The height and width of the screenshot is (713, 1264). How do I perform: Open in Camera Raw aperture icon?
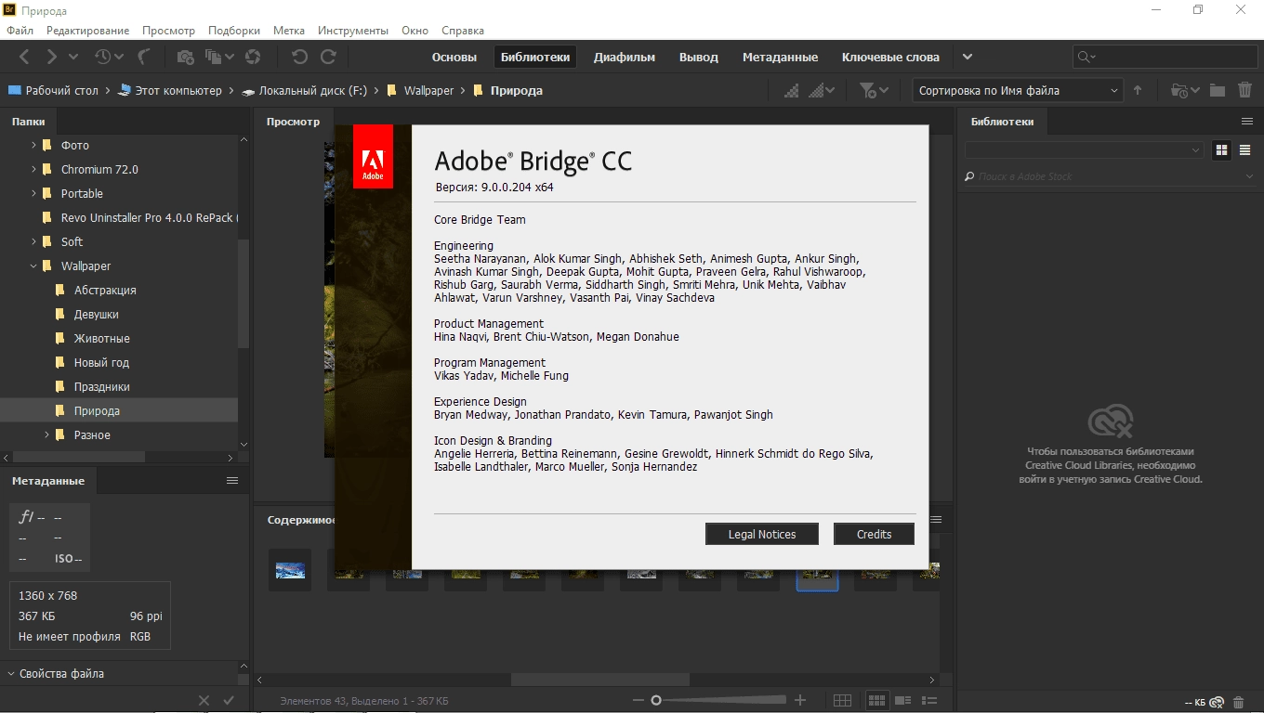(252, 57)
